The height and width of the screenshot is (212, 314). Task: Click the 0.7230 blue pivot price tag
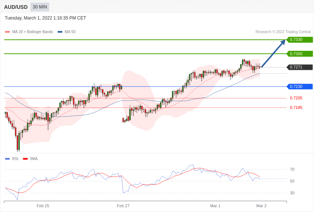click(300, 86)
